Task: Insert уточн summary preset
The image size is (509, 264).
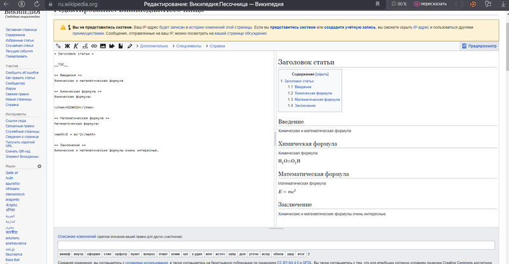Action: tap(254, 254)
